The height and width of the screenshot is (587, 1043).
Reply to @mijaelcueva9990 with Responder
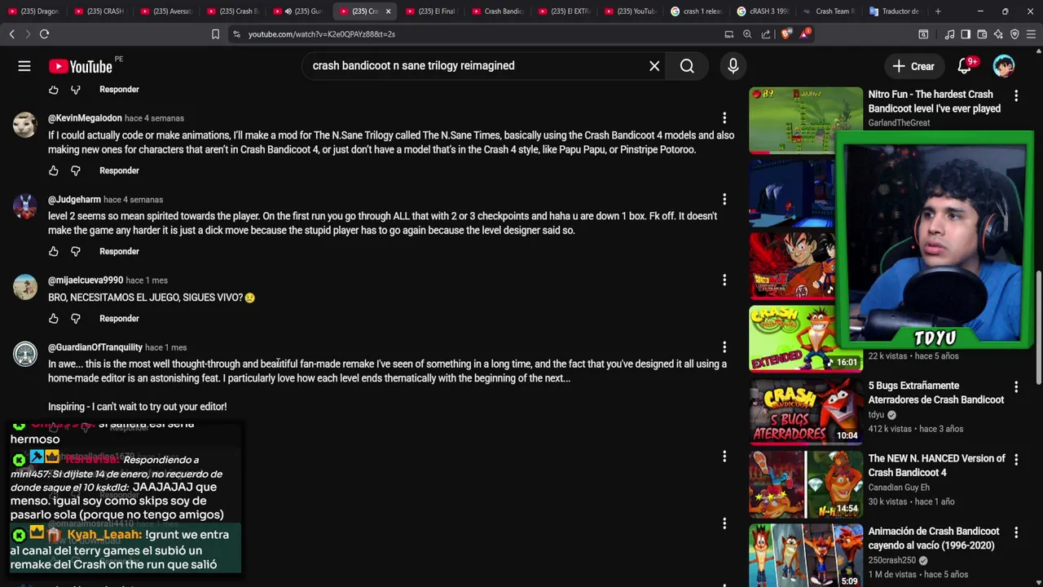pos(119,319)
